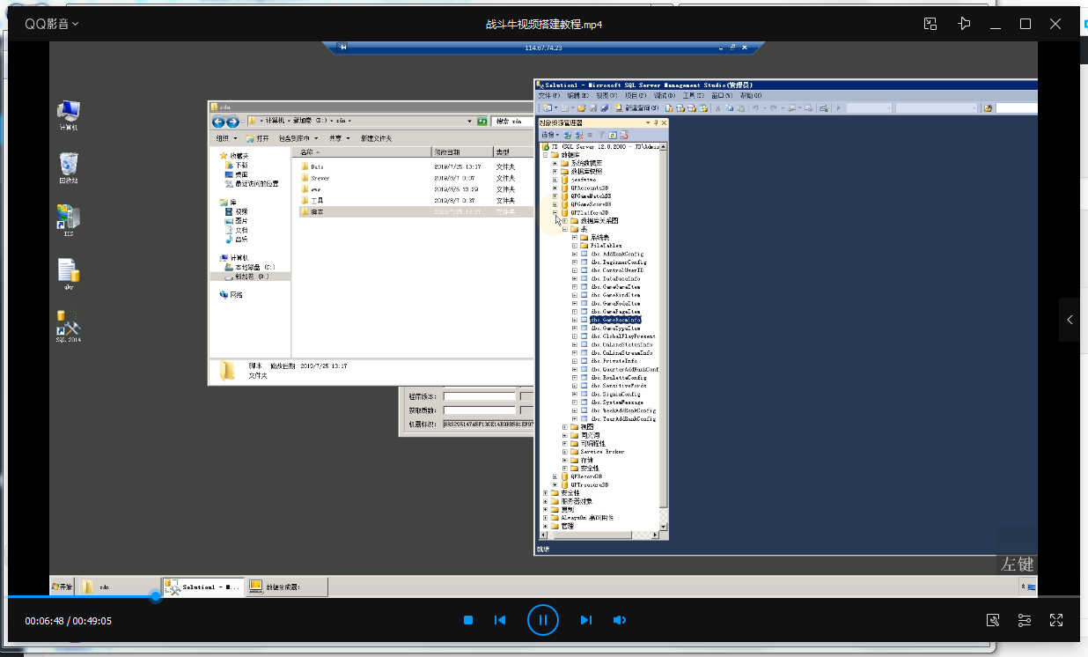
Task: Mute the player volume speaker icon
Action: pyautogui.click(x=620, y=620)
